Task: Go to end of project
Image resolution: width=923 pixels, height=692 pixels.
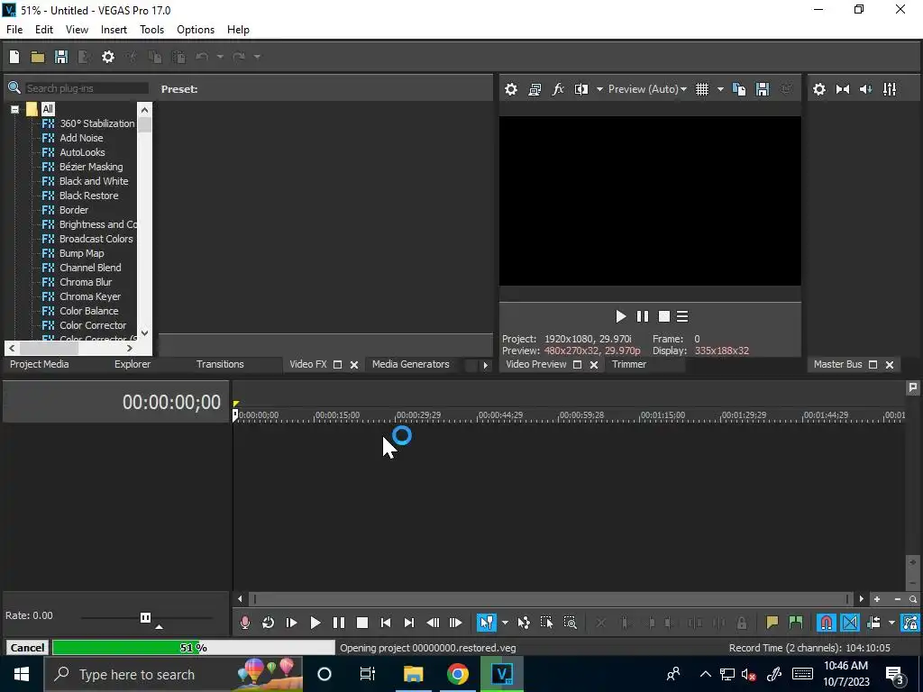Action: pyautogui.click(x=409, y=623)
